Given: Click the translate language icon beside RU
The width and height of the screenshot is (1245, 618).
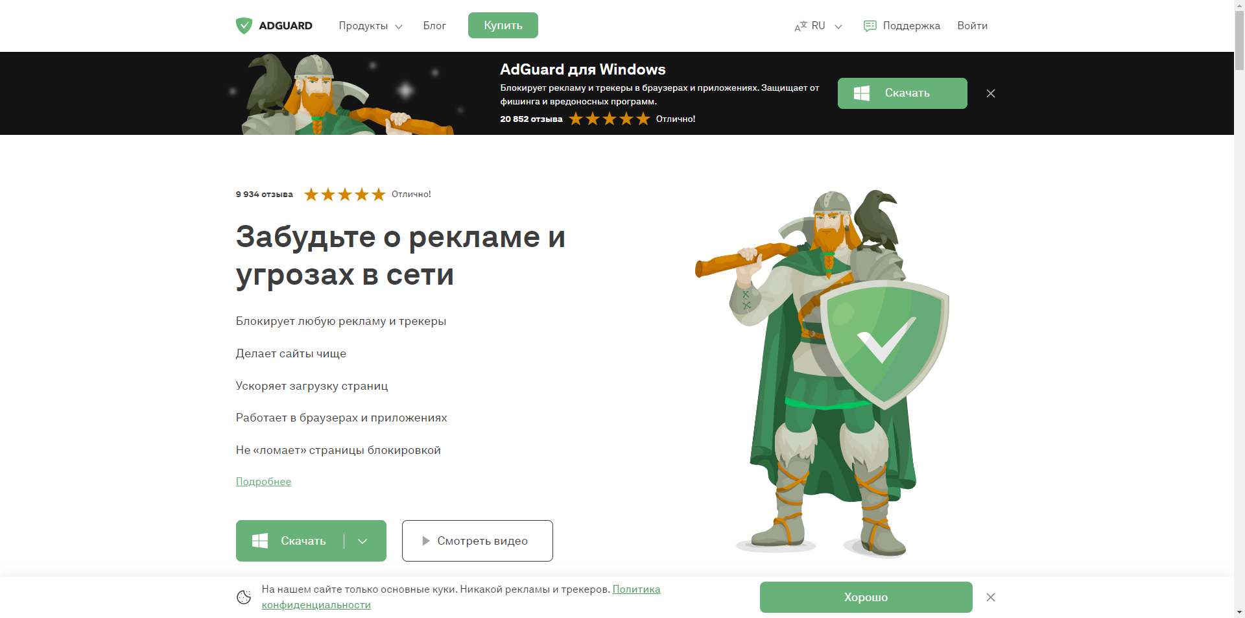Looking at the screenshot, I should click(x=800, y=26).
